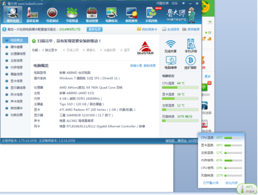
Task: Click 打开鲁大师 in the popup
Action: [211, 183]
